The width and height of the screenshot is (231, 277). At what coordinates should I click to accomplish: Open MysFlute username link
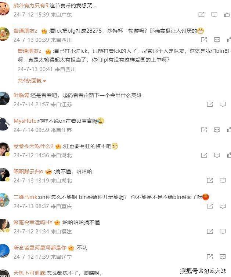(25, 121)
